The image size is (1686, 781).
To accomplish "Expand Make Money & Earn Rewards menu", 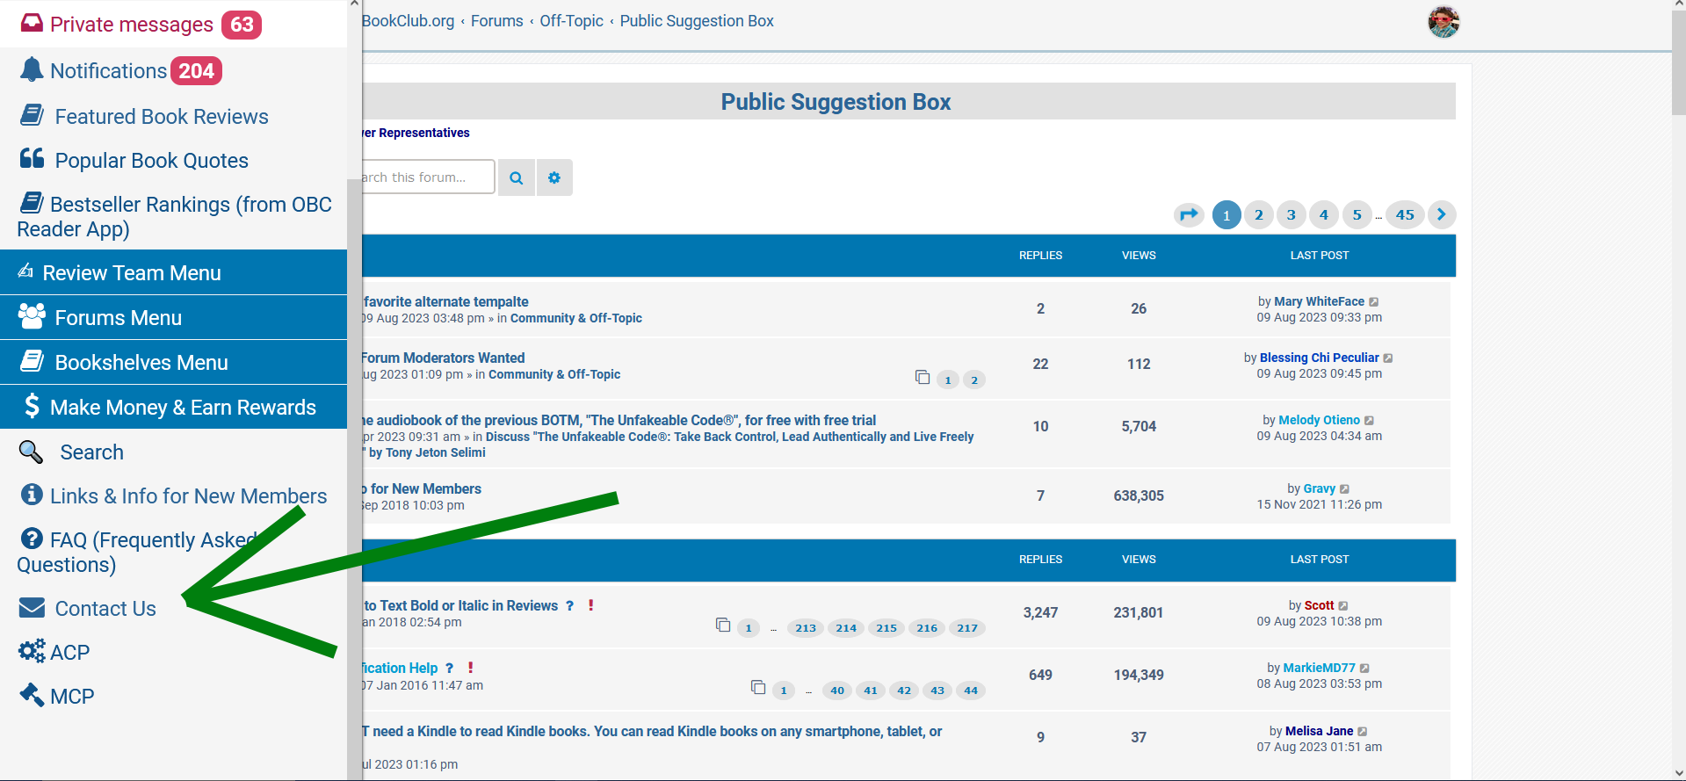I will click(x=174, y=407).
